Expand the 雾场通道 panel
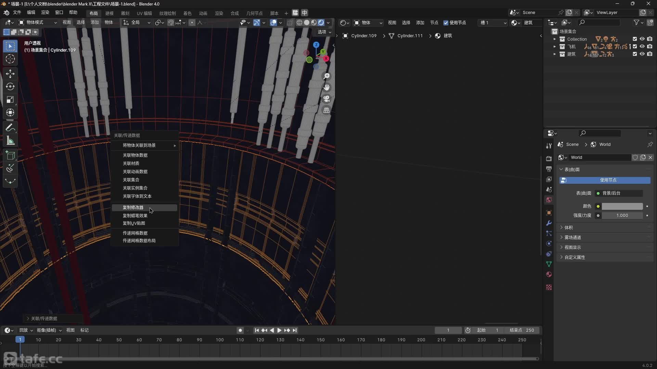The height and width of the screenshot is (369, 657). click(605, 237)
